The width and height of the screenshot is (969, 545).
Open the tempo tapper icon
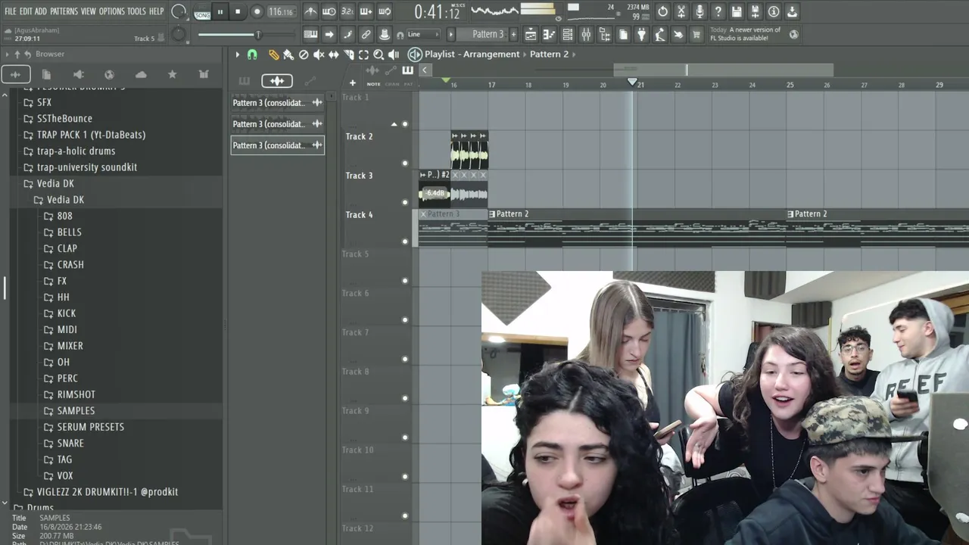click(x=659, y=34)
